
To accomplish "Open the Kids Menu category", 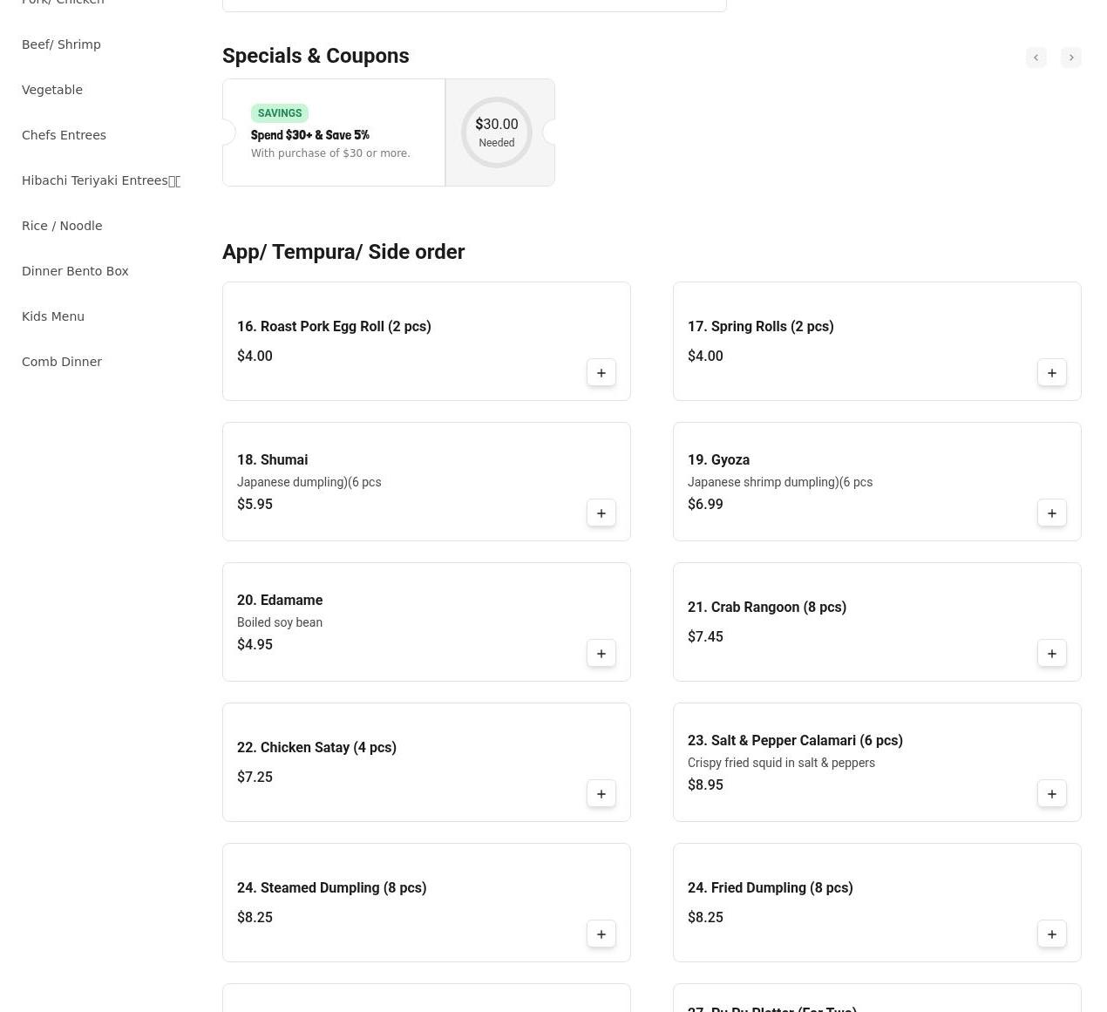I will click(53, 316).
